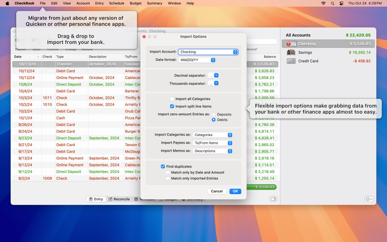387x242 pixels.
Task: Open the View menu
Action: 67,3
